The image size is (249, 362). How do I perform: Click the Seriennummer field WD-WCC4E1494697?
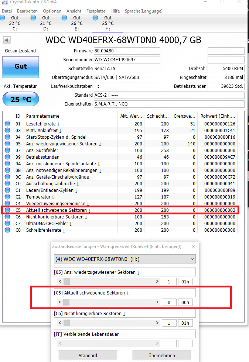click(x=127, y=60)
